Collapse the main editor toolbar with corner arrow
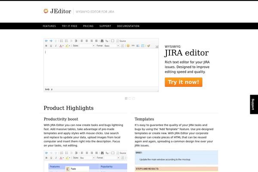258x172 pixels. pyautogui.click(x=157, y=47)
